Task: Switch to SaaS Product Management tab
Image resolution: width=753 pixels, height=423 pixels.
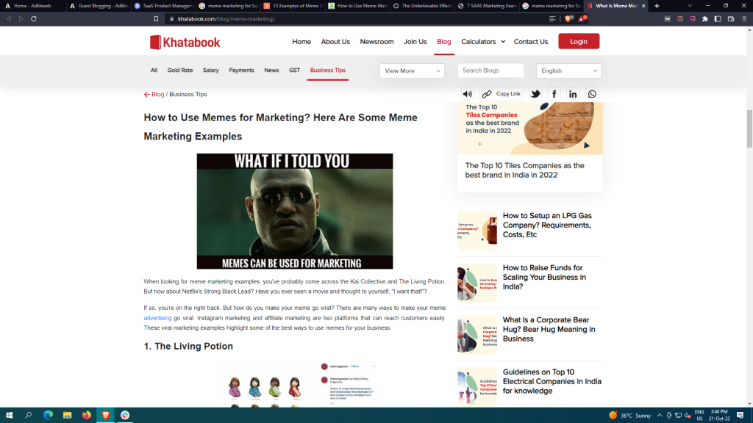Action: [163, 6]
